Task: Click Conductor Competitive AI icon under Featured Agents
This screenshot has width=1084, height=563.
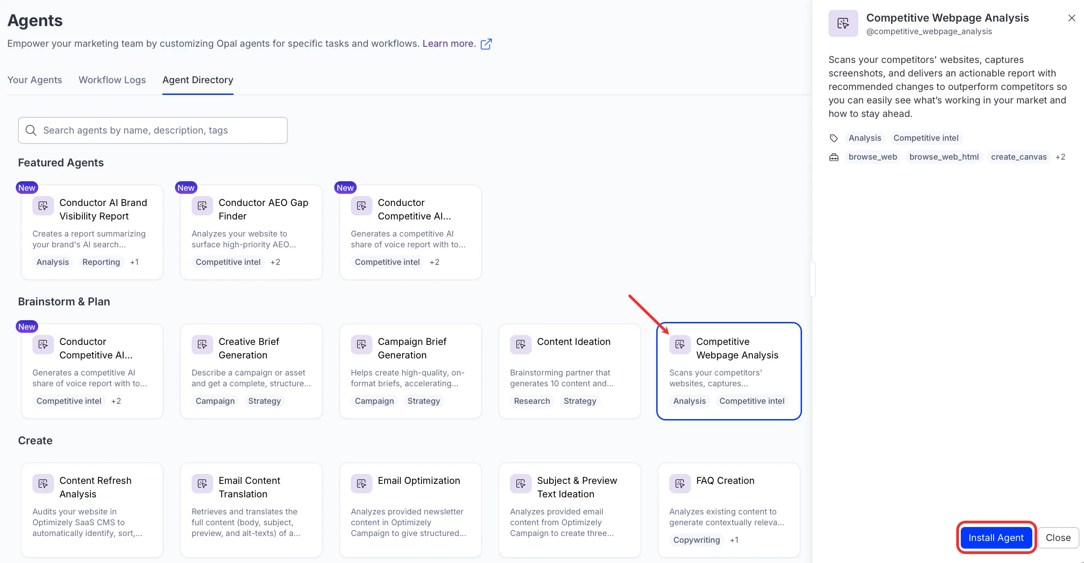Action: pyautogui.click(x=362, y=206)
